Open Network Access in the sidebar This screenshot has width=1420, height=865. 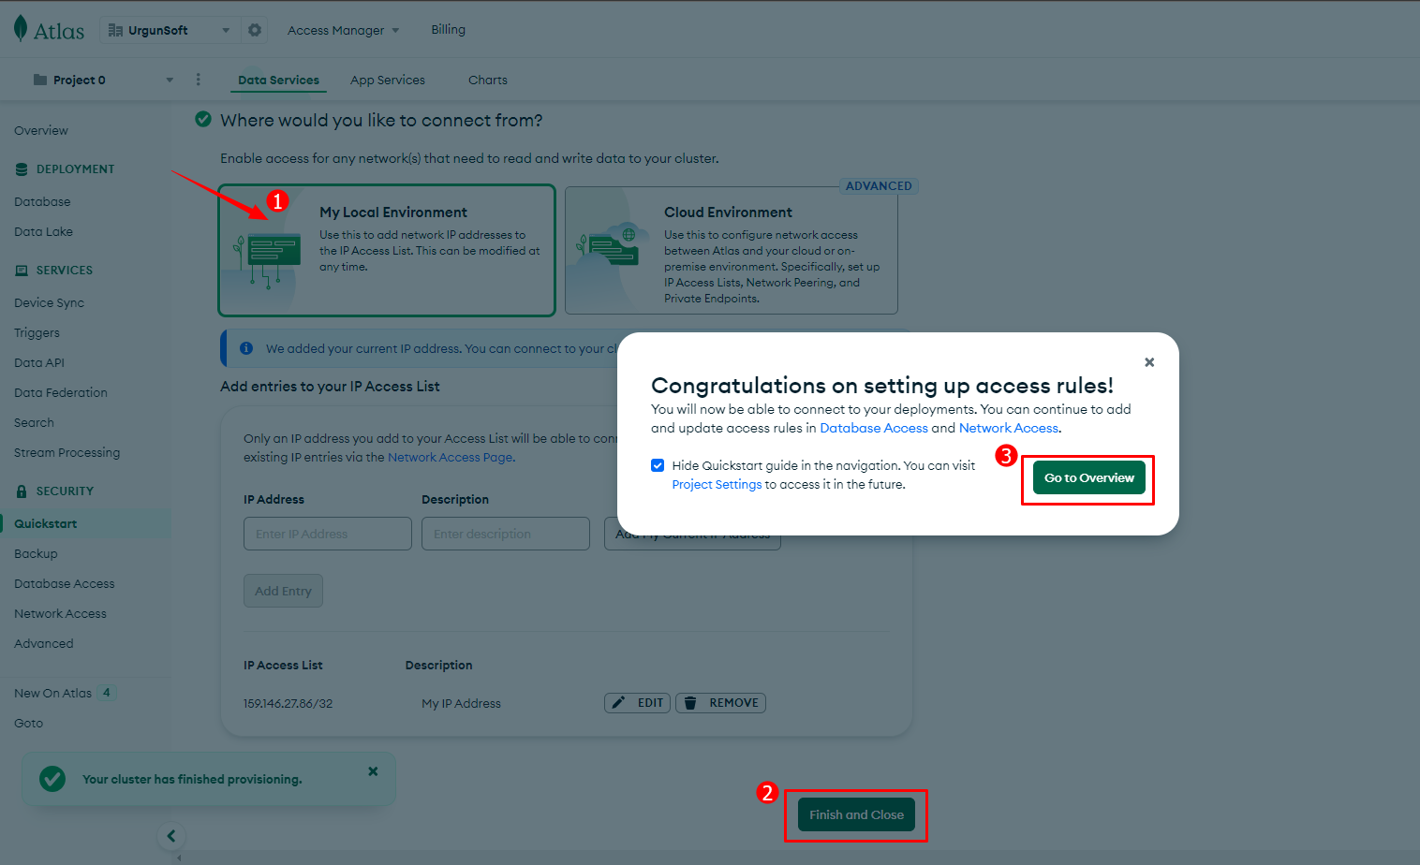[60, 614]
